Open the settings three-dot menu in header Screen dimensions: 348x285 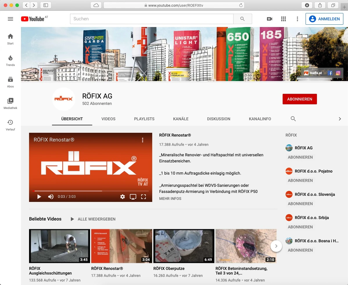tap(297, 19)
